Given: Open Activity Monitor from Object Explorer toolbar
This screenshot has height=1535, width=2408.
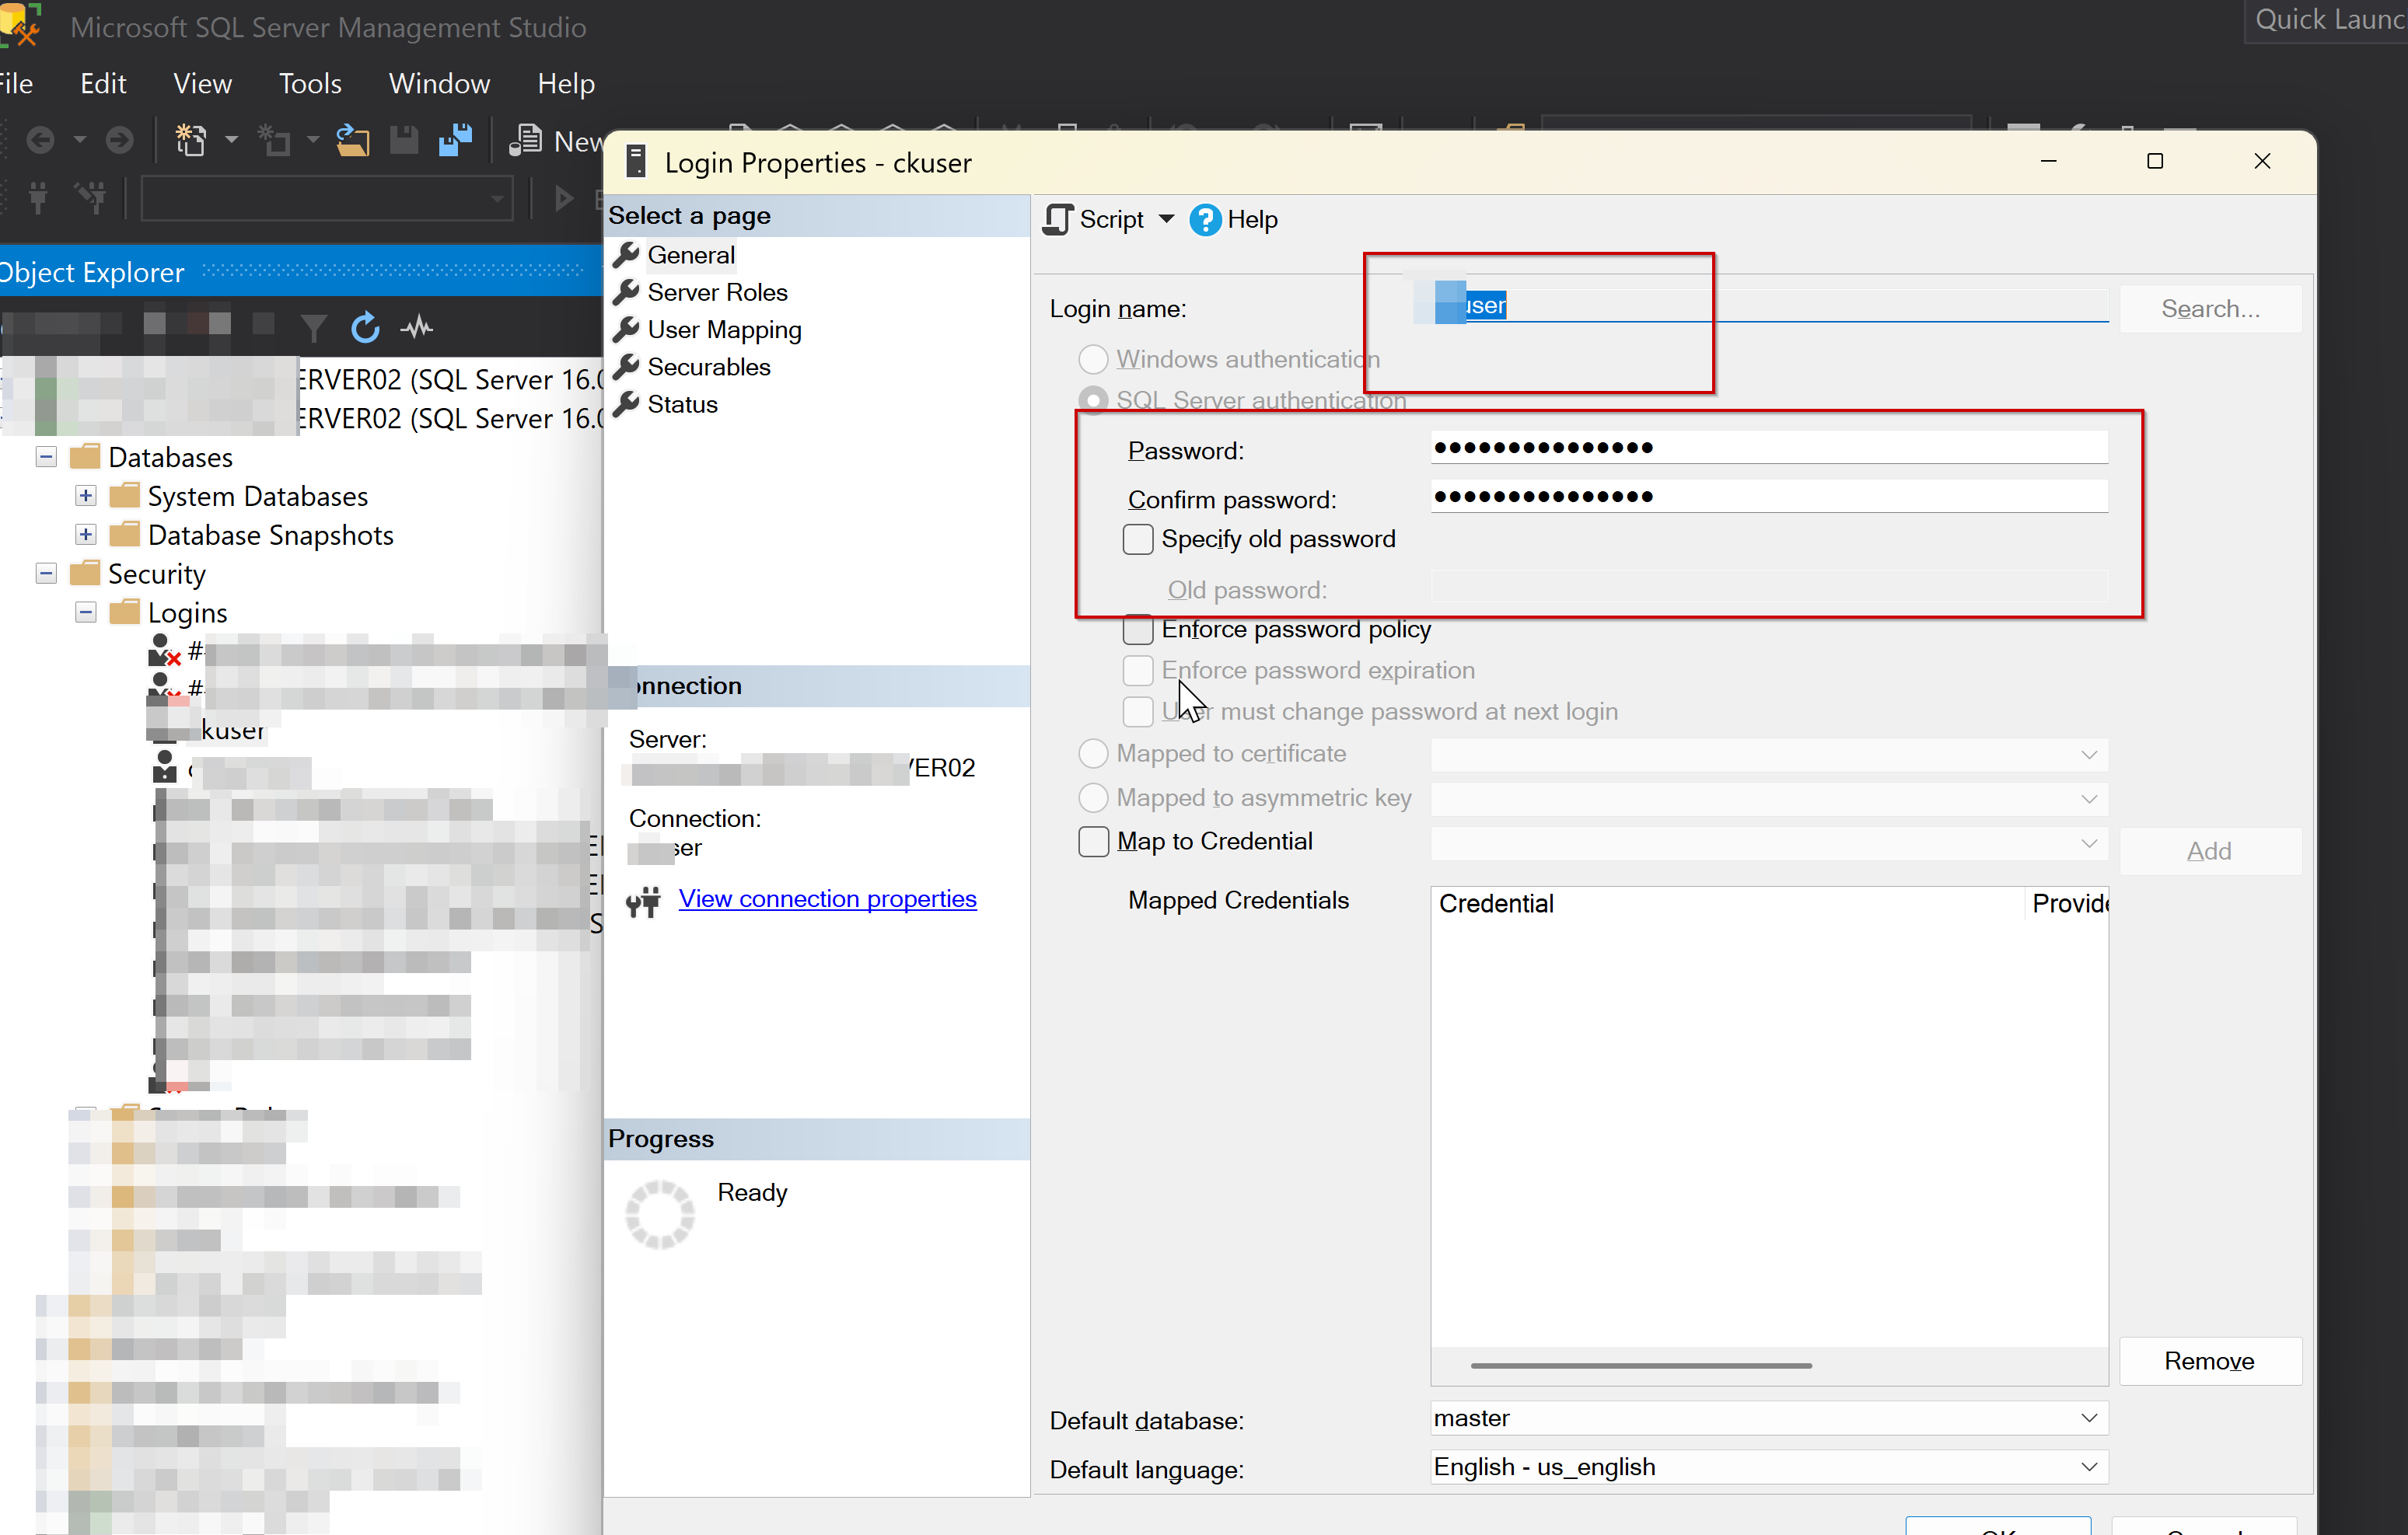Looking at the screenshot, I should [x=417, y=326].
